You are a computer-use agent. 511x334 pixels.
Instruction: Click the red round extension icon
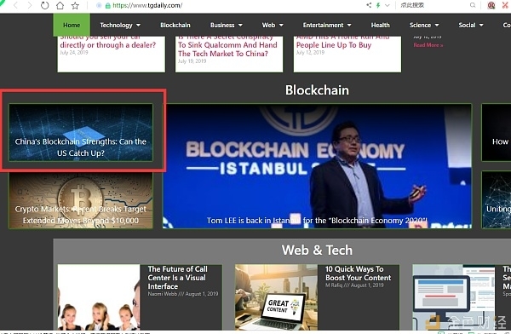(x=491, y=5)
